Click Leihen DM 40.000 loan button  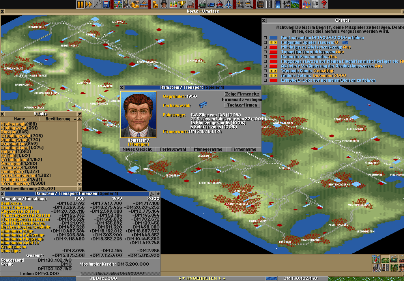(x=40, y=274)
